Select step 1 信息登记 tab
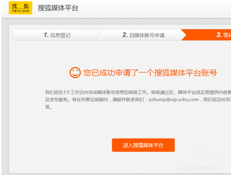 click(x=57, y=35)
